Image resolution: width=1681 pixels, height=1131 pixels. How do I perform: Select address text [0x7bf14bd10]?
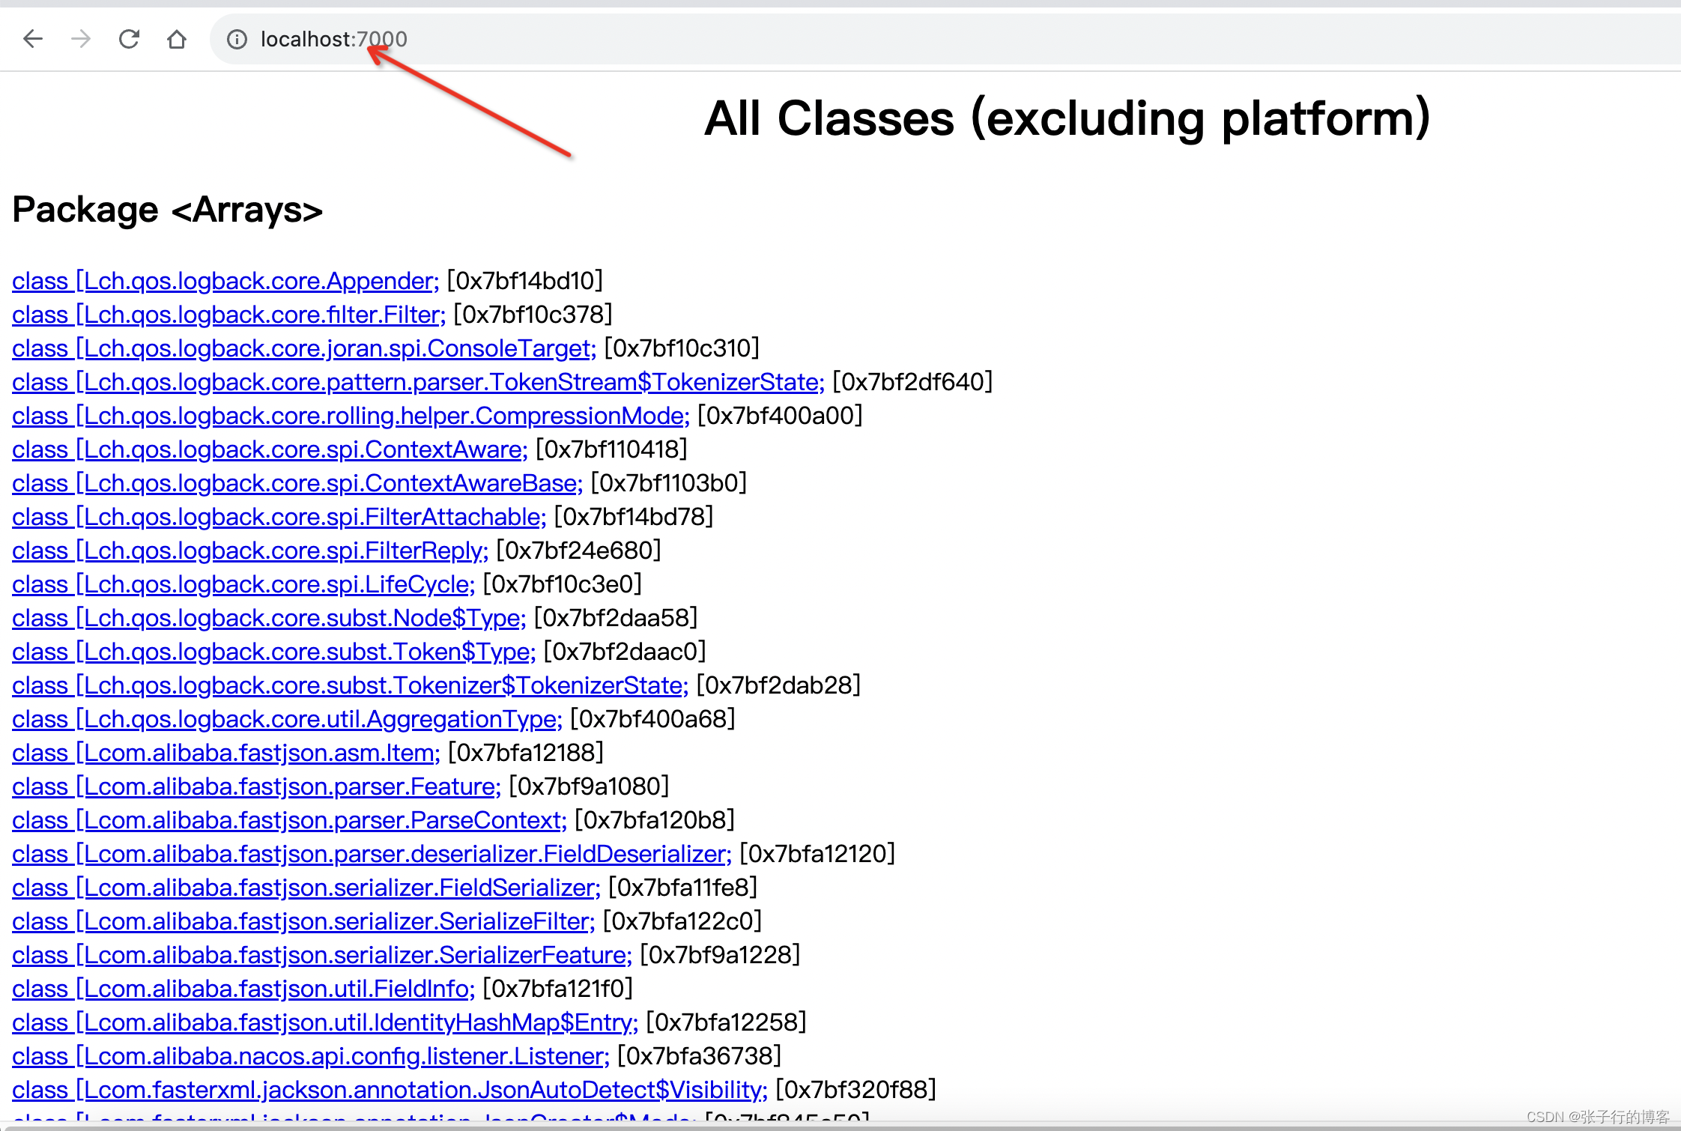click(x=525, y=281)
